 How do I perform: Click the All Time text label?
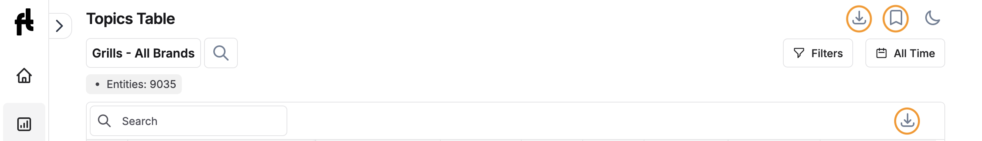click(914, 53)
